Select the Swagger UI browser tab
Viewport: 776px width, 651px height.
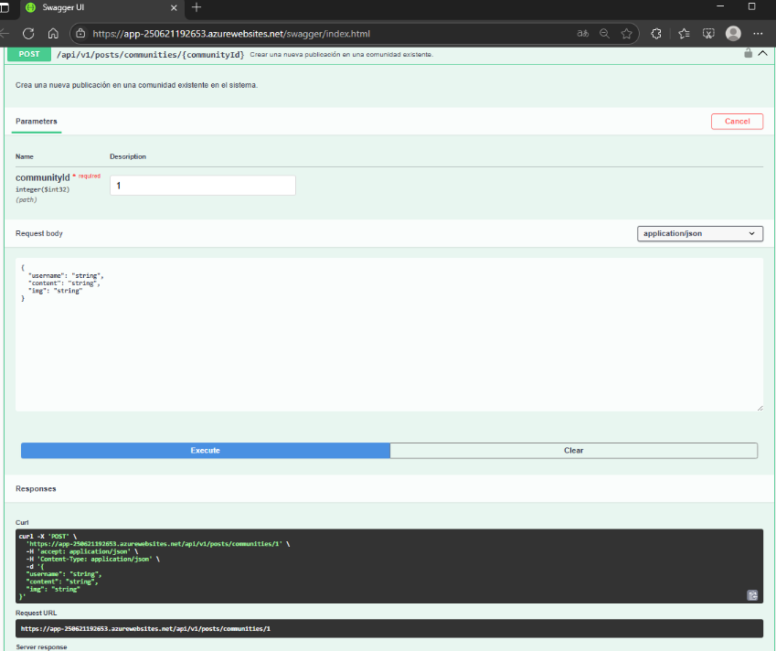point(101,8)
